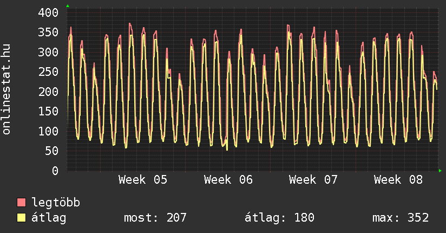Click the 50 y-axis value
Viewport: 446px width, 233px height.
pos(51,151)
